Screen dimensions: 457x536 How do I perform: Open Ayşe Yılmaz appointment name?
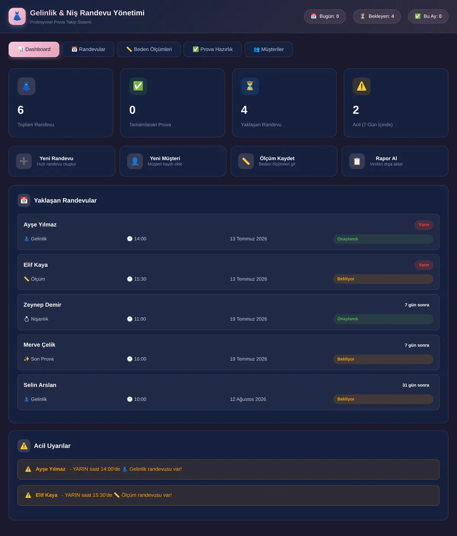click(40, 225)
